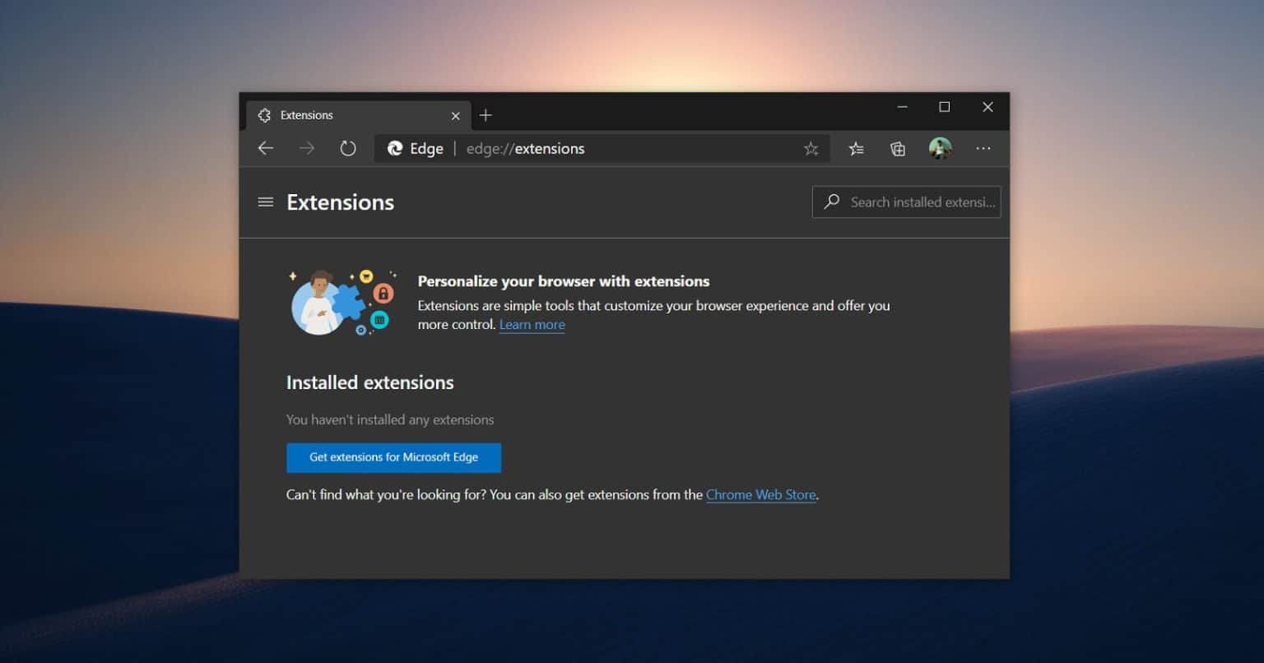Screen dimensions: 1264x663
Task: Click the forward navigation arrow
Action: [306, 148]
